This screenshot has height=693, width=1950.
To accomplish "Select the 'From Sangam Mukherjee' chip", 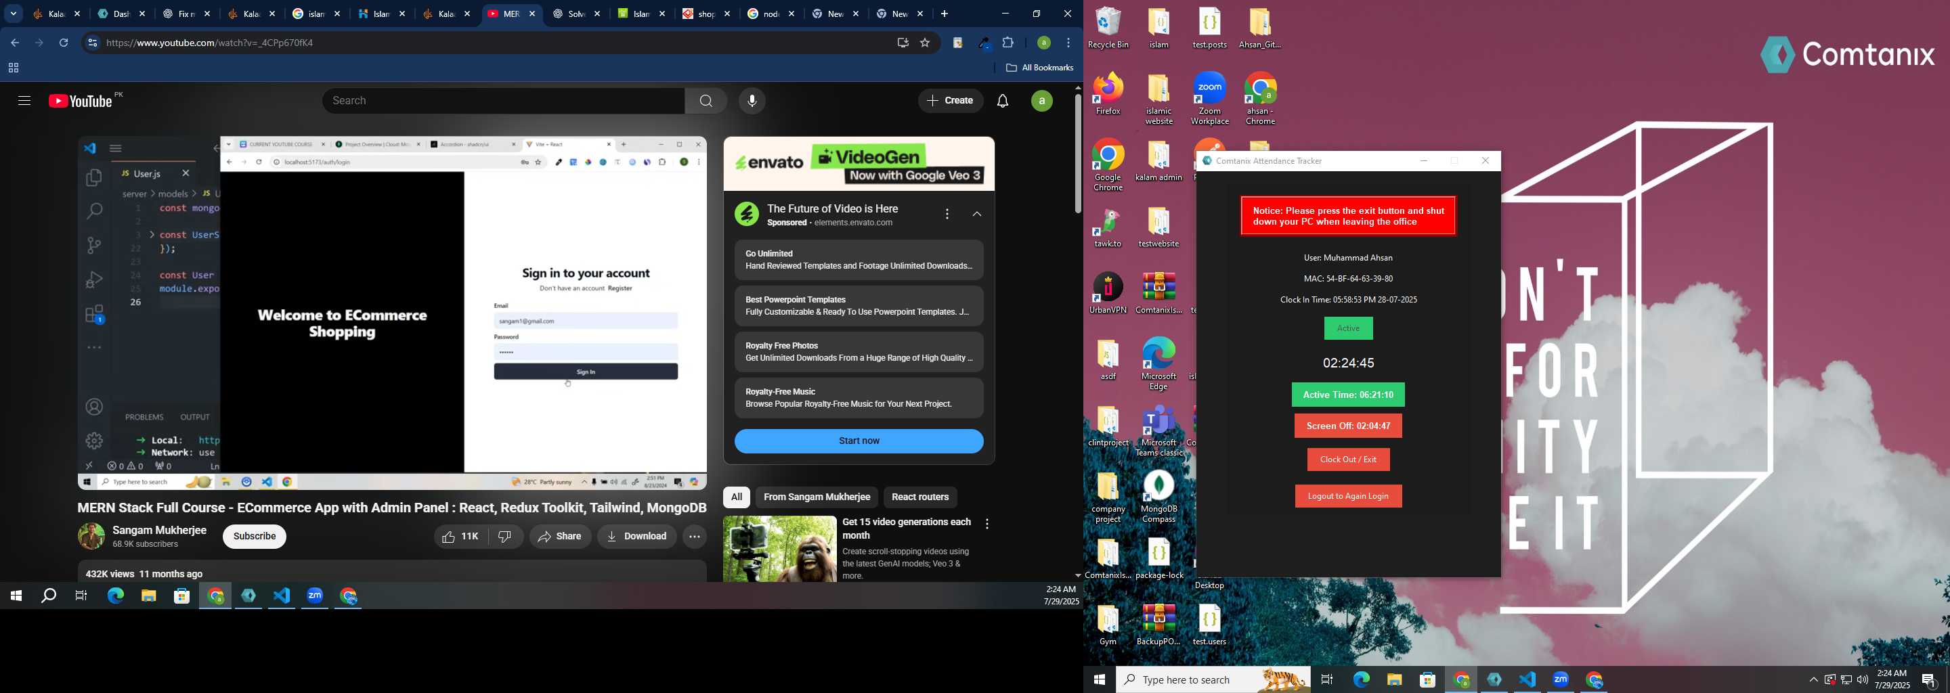I will 817,497.
